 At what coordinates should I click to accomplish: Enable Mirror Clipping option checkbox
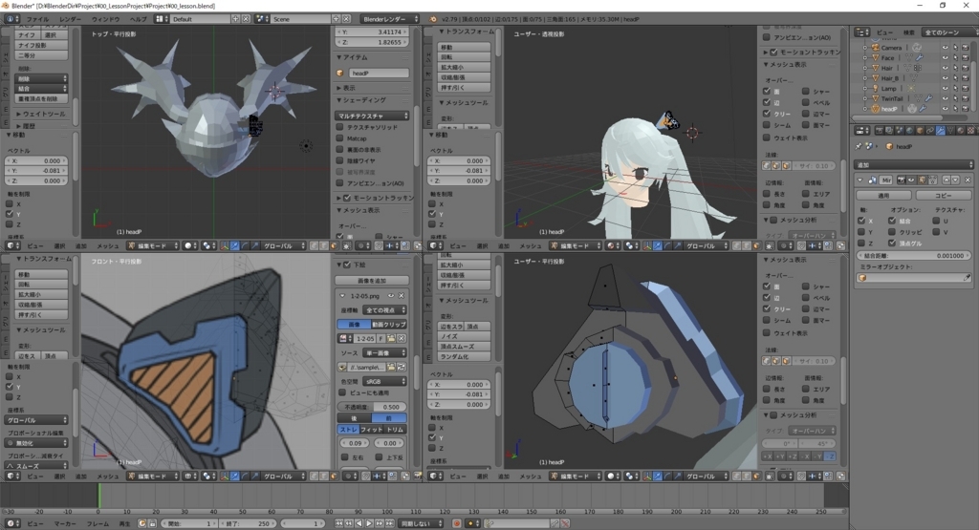892,232
